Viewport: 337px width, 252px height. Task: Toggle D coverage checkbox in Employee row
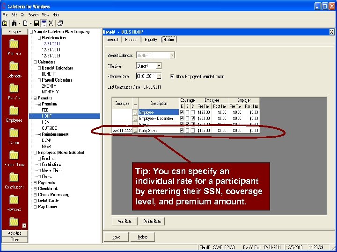point(193,112)
